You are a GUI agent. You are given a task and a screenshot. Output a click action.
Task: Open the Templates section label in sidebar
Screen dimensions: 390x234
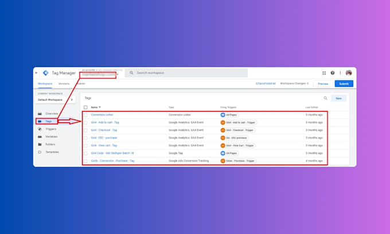(x=52, y=152)
